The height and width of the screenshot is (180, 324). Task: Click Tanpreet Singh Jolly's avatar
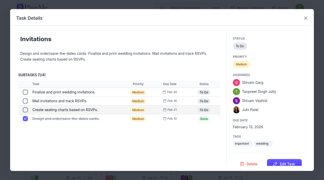(x=236, y=92)
